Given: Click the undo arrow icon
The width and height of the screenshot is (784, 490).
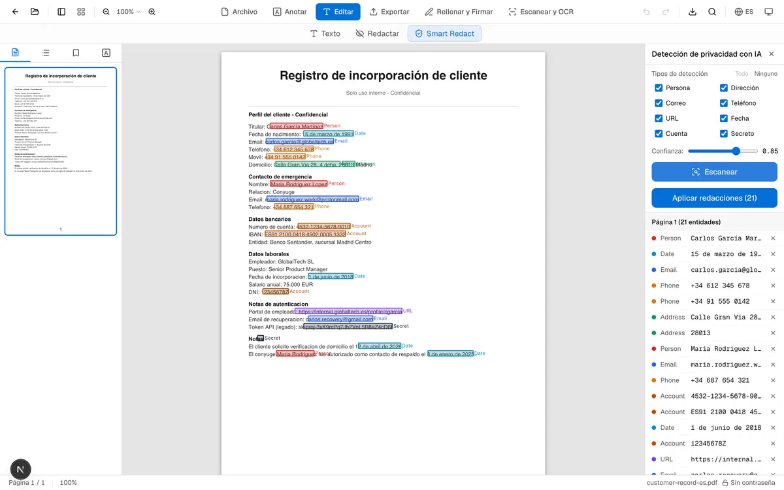Looking at the screenshot, I should pyautogui.click(x=647, y=12).
